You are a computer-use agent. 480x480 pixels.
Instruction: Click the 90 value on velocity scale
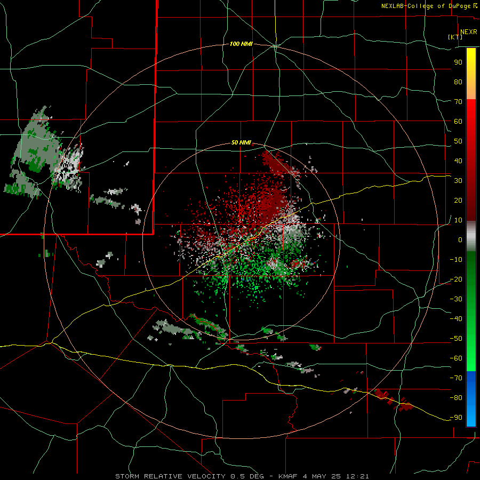pyautogui.click(x=458, y=62)
